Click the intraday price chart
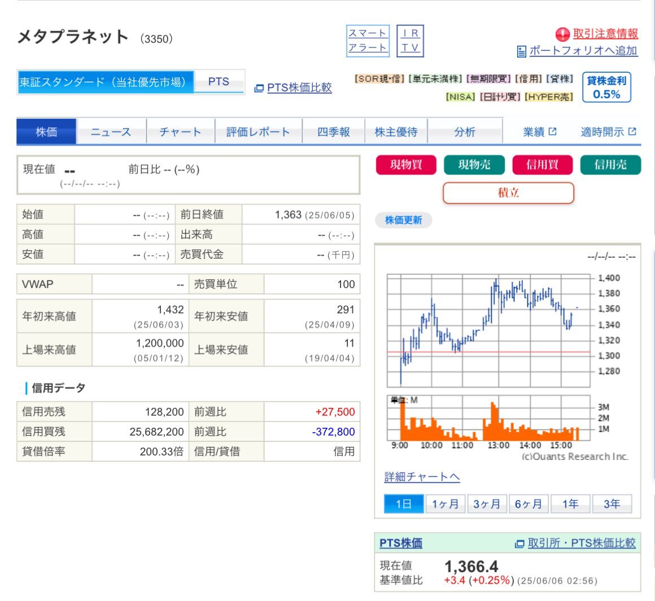This screenshot has width=655, height=601. pyautogui.click(x=488, y=331)
